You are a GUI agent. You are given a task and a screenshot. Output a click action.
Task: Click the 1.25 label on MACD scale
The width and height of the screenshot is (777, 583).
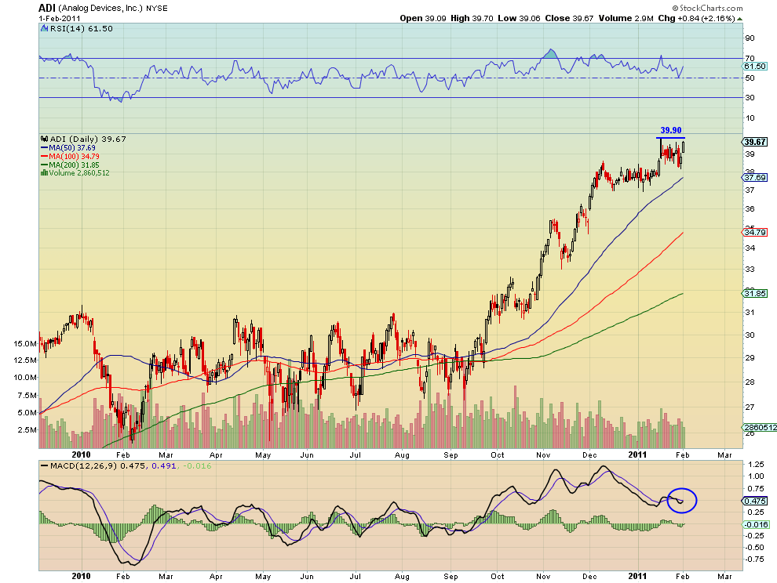point(756,464)
